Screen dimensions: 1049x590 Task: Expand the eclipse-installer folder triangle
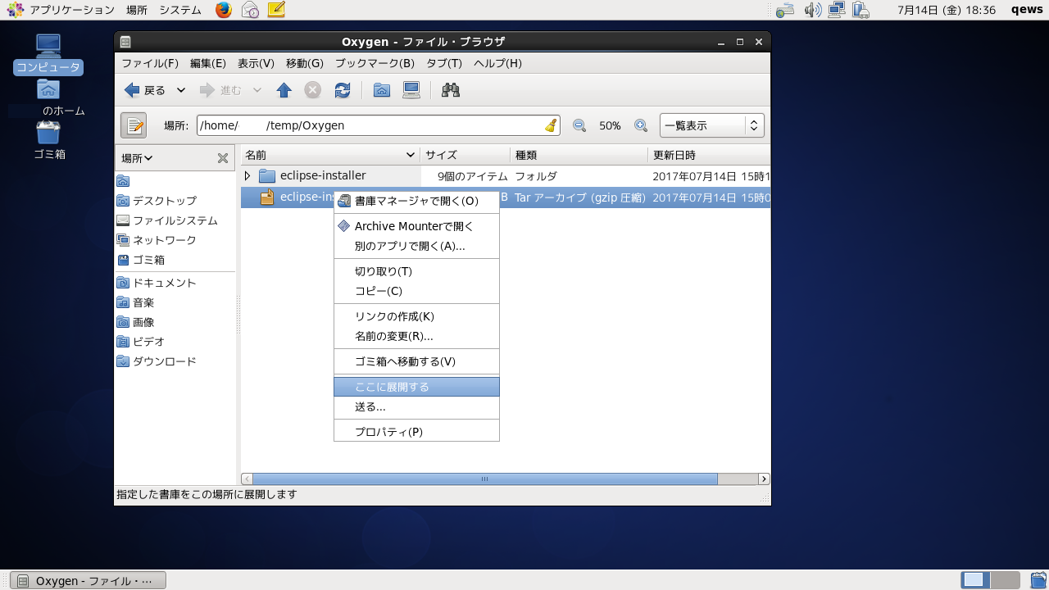click(x=247, y=175)
